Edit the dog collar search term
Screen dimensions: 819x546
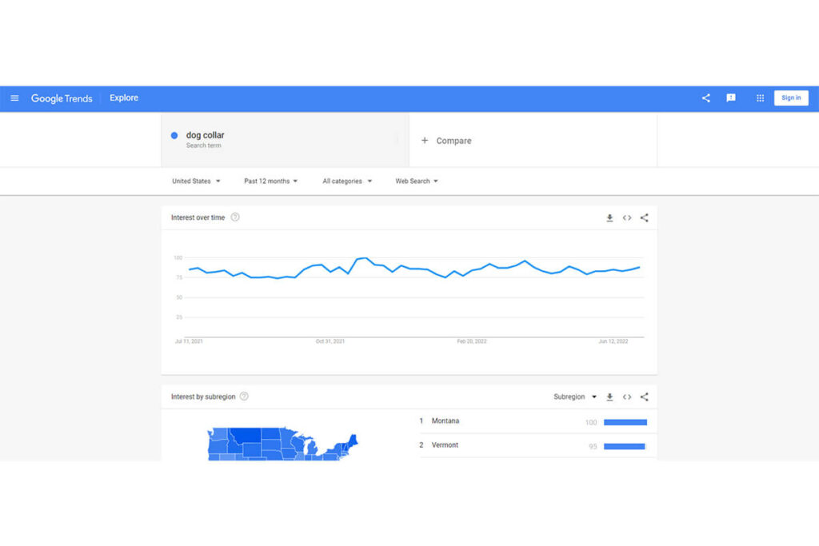[286, 140]
